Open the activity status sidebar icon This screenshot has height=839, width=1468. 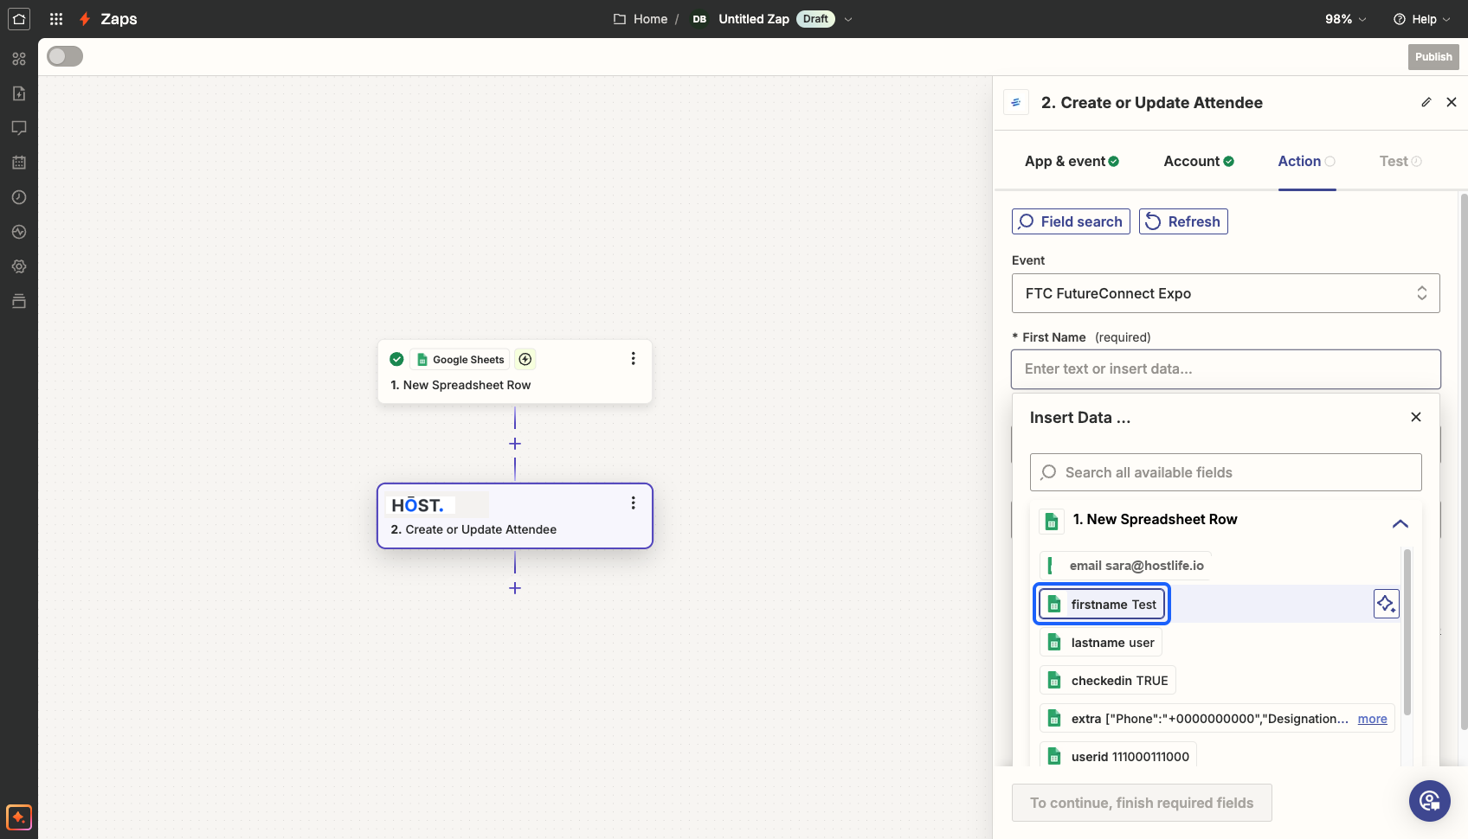coord(19,232)
